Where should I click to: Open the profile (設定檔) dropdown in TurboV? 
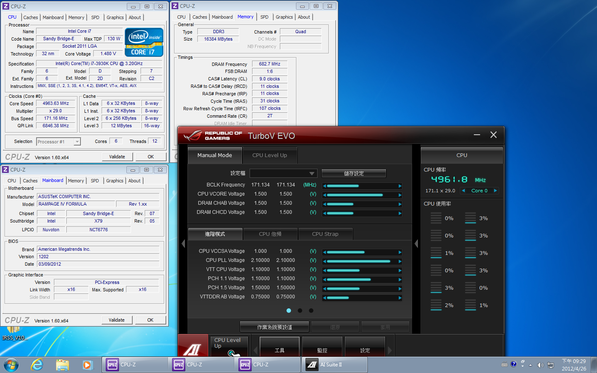284,173
